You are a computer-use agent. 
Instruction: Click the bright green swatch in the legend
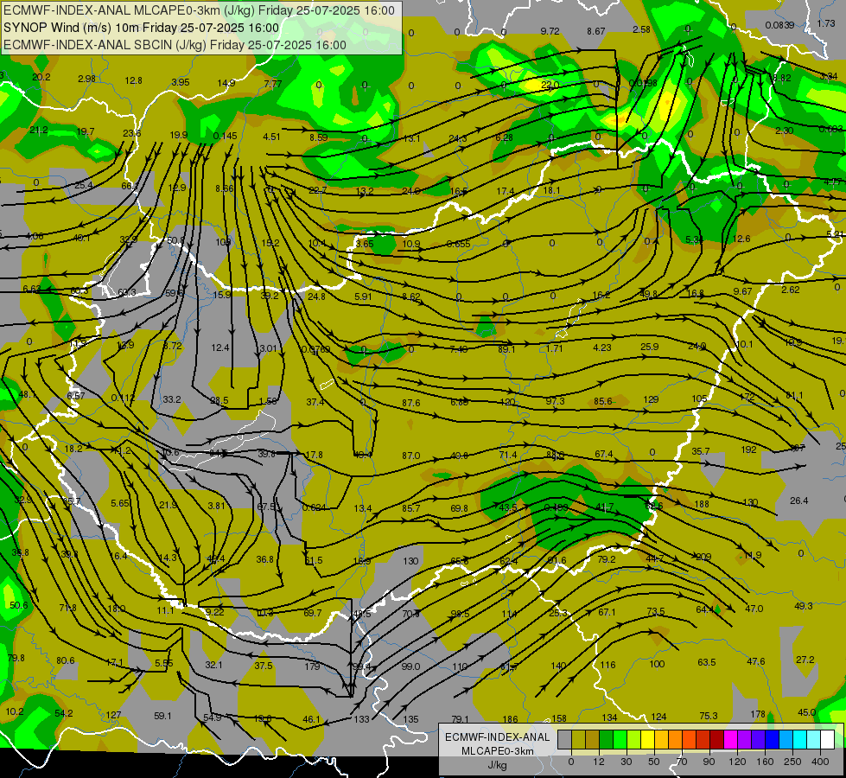pos(620,739)
